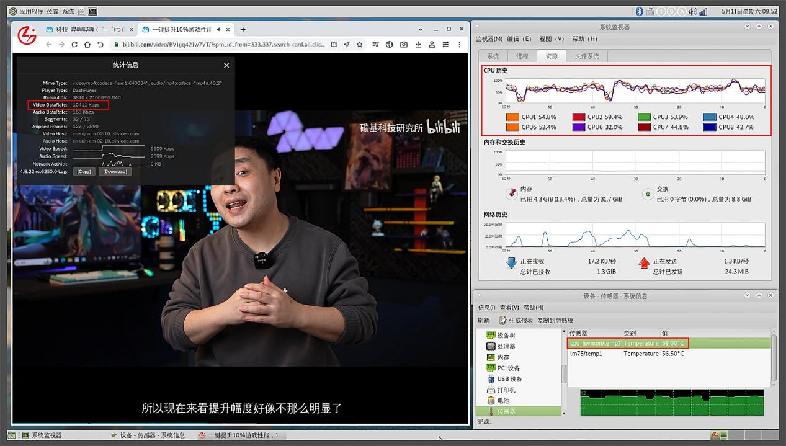Bookmark the page with the star icon
Image resolution: width=786 pixels, height=446 pixels.
[x=360, y=45]
